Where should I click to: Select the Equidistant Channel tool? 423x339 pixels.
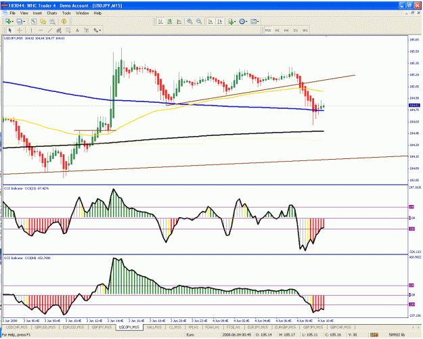coord(59,30)
